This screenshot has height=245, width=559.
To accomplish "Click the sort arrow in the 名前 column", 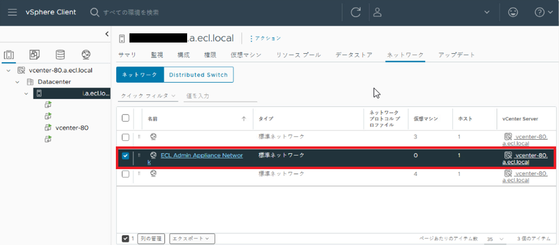I will coord(244,119).
